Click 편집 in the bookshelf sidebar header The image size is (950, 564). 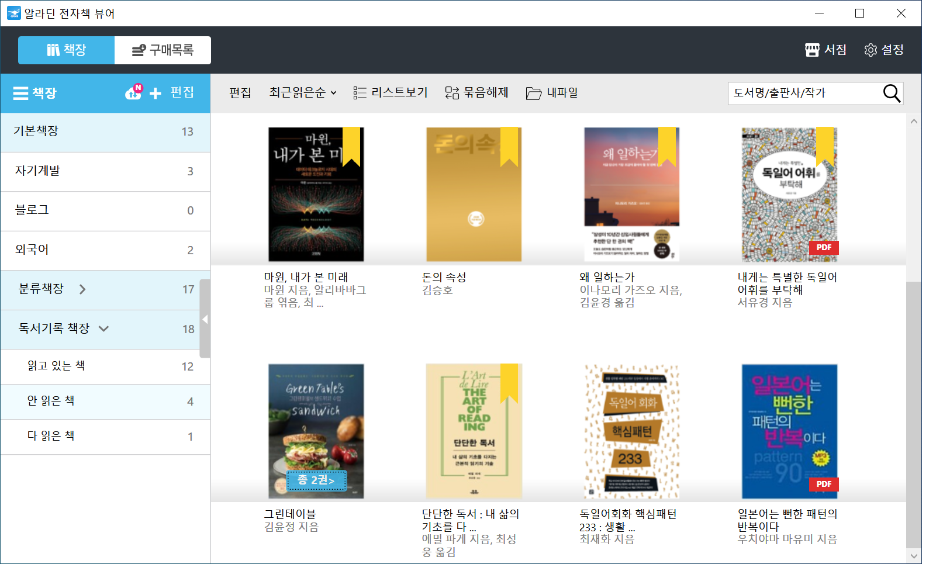click(182, 92)
